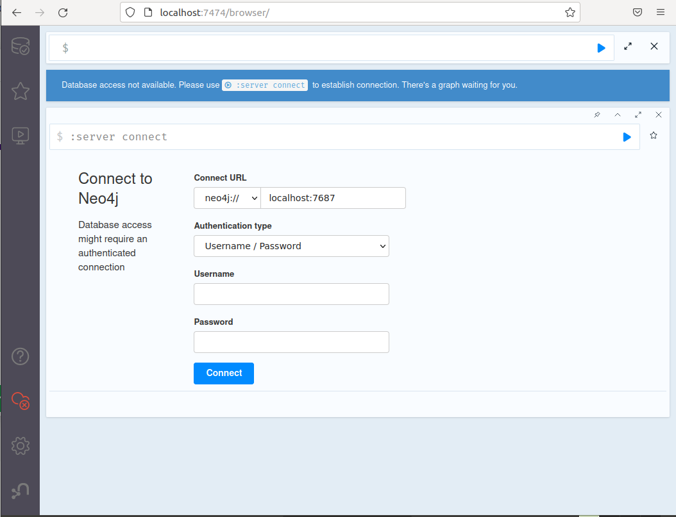Open the About Neo4j icon in the sidebar
Screen dimensions: 676x517
(x=21, y=491)
